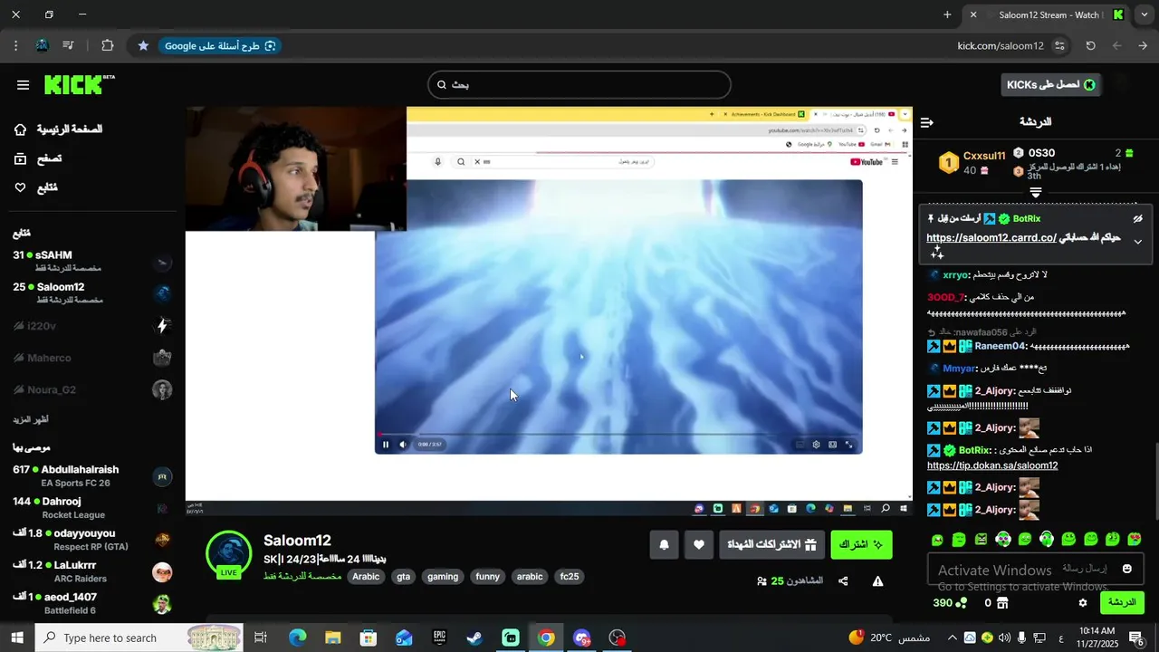Open the channel shop icon
This screenshot has height=652, width=1159.
click(1002, 603)
